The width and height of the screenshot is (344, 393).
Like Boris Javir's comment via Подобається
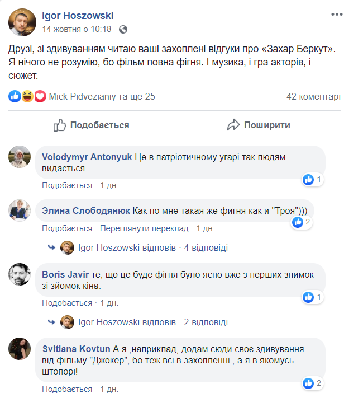pos(67,303)
